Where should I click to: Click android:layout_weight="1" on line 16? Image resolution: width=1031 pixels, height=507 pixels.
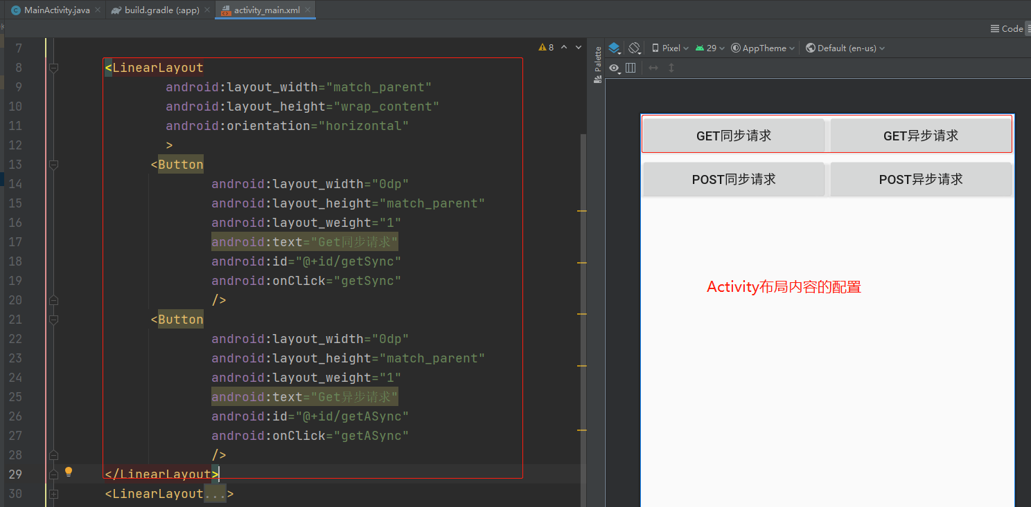click(306, 223)
